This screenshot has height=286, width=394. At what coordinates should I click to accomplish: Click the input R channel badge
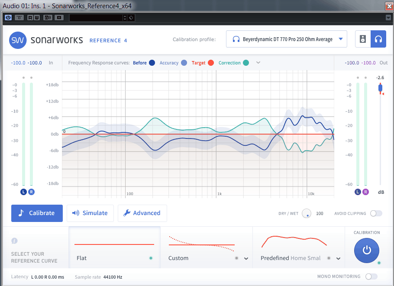coord(31,192)
